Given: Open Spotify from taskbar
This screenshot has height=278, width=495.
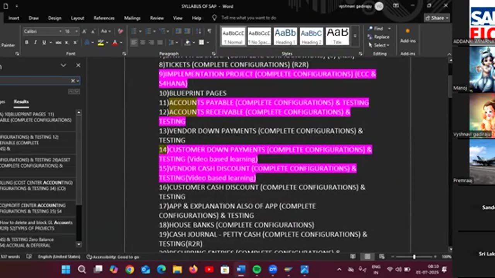Looking at the screenshot, I should click(257, 269).
